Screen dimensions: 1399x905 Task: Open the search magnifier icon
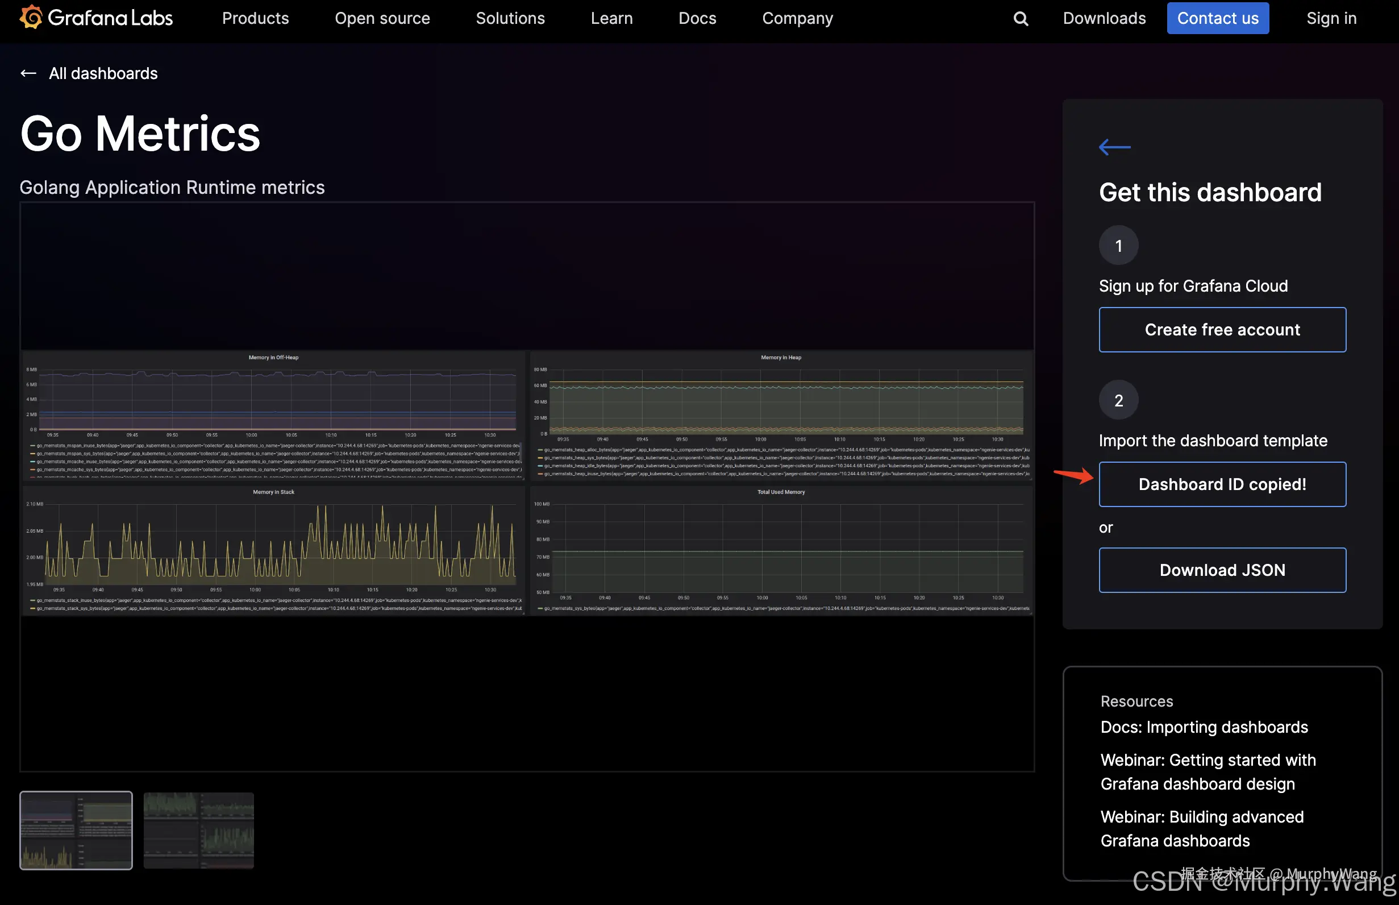coord(1021,19)
